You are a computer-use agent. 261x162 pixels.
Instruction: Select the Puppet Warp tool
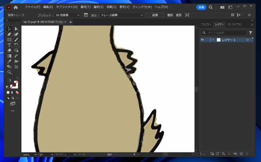[x=16, y=62]
